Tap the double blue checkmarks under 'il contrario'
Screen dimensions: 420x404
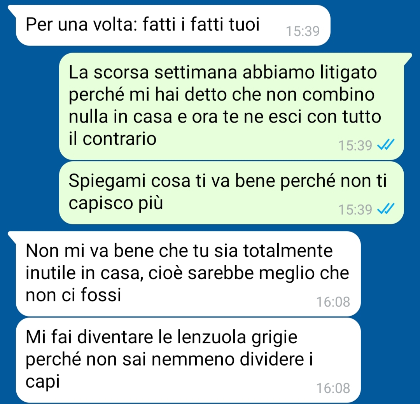pyautogui.click(x=386, y=145)
